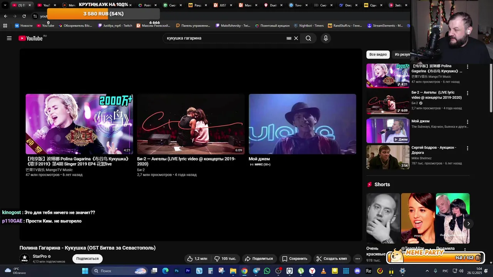Open the tab search dropdown arrow
The image size is (493, 277).
click(x=5, y=5)
